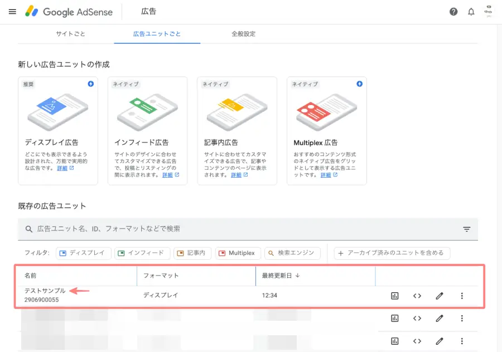Click the Google AdSense logo
The width and height of the screenshot is (502, 352).
tap(69, 11)
